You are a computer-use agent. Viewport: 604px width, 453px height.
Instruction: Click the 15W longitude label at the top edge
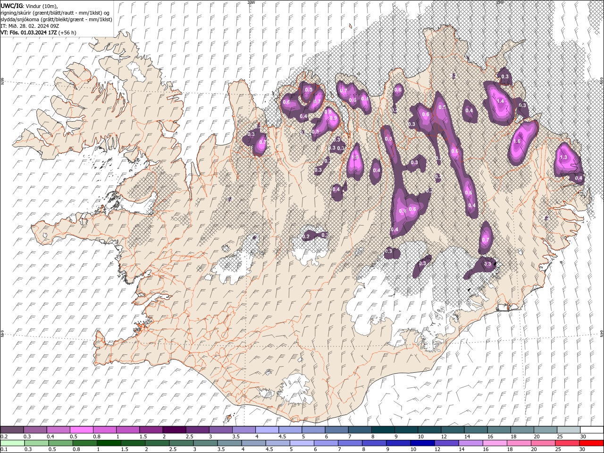(500, 2)
